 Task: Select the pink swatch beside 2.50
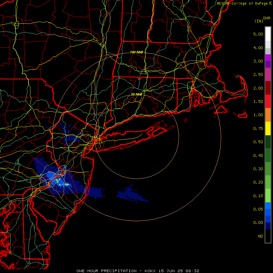(x=268, y=74)
